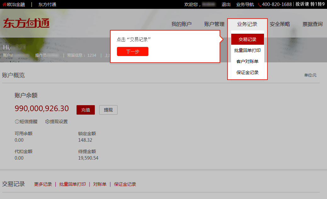Click the 提现 button

(x=108, y=110)
